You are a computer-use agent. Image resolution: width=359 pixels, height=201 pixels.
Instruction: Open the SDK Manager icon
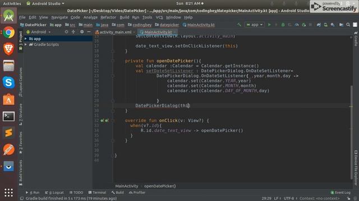click(x=333, y=25)
